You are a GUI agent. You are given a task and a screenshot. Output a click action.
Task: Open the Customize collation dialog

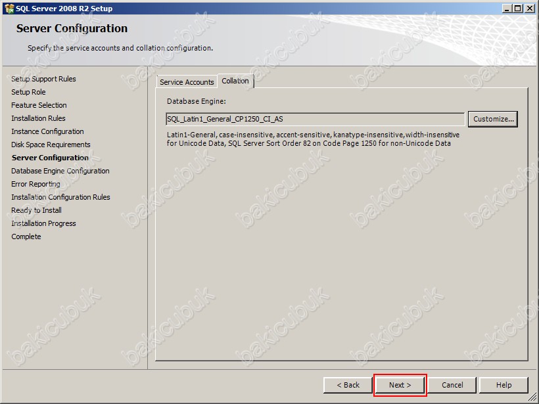[x=493, y=119]
